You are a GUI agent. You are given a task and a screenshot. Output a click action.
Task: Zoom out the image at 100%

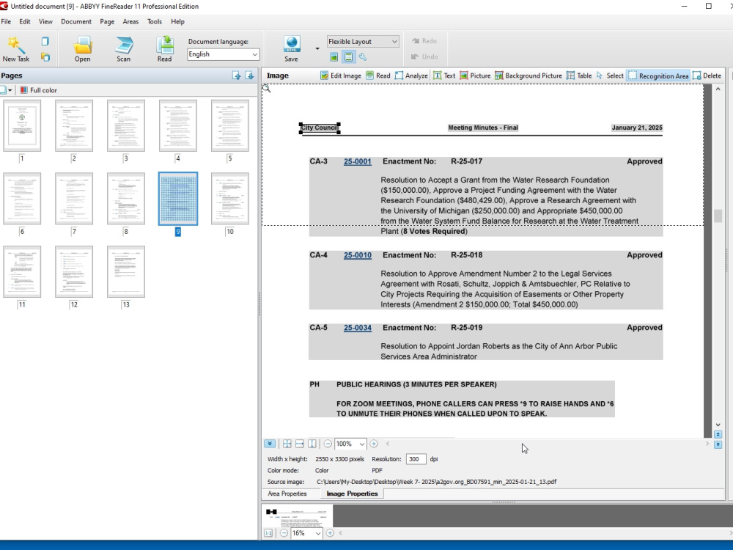click(x=328, y=444)
